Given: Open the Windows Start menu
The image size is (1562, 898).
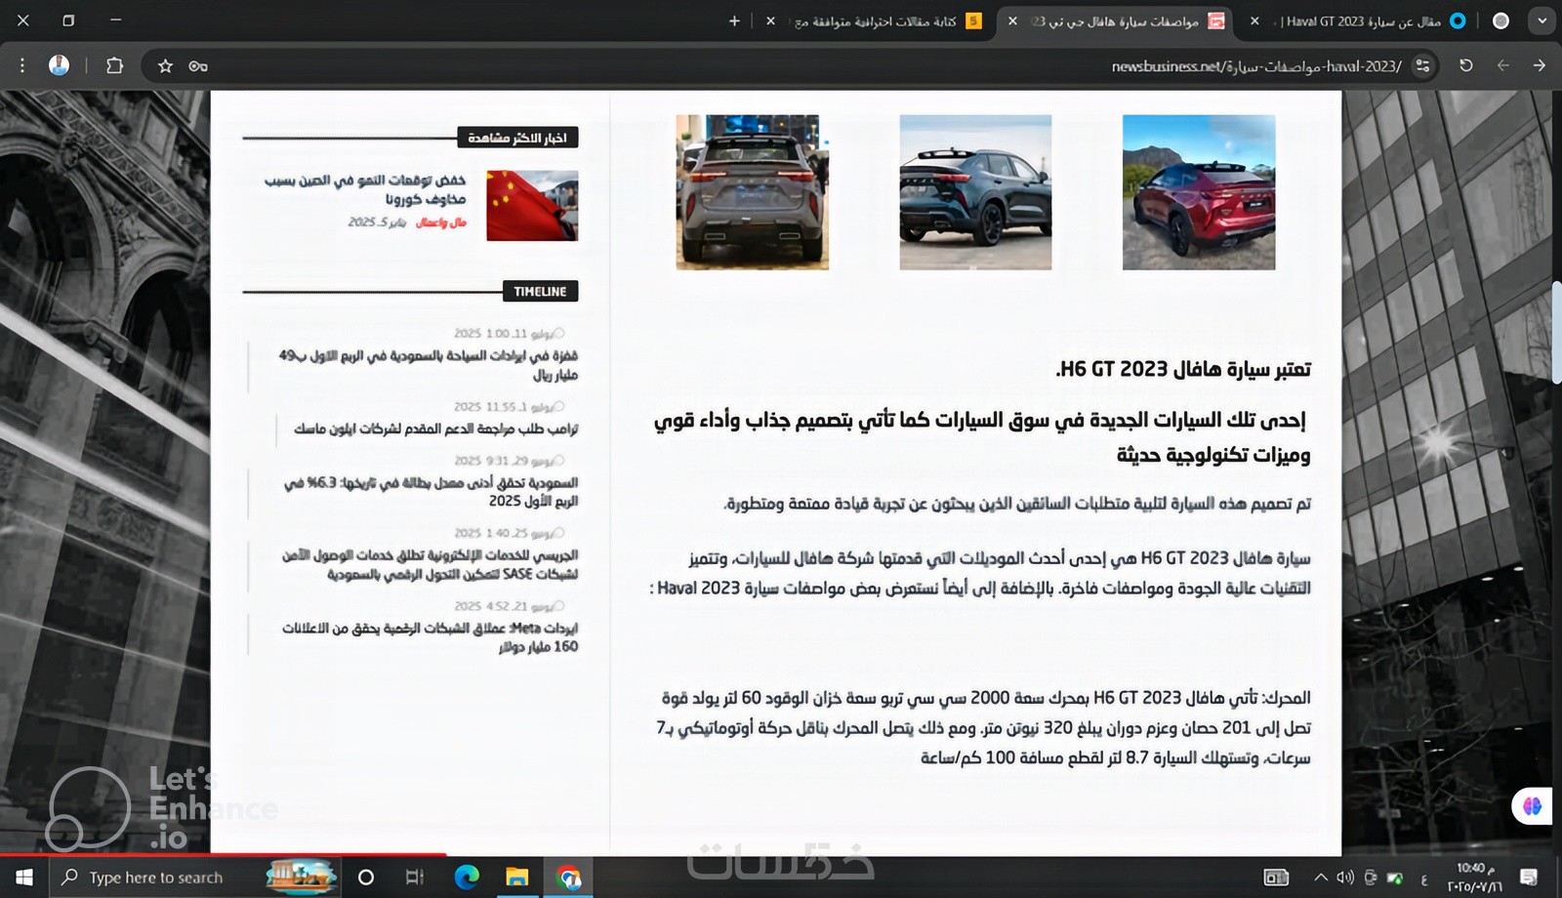Looking at the screenshot, I should point(23,878).
